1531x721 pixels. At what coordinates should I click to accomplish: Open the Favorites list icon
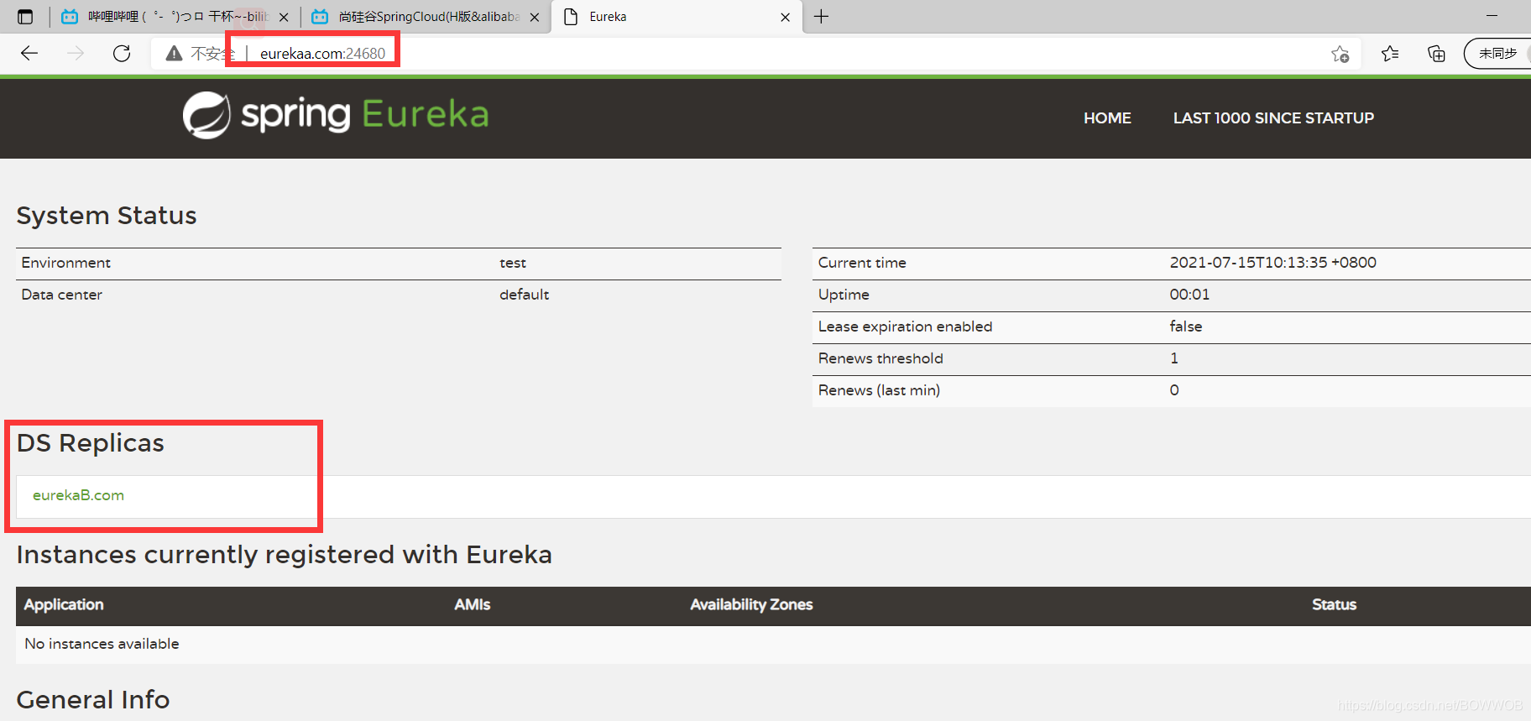click(x=1390, y=54)
